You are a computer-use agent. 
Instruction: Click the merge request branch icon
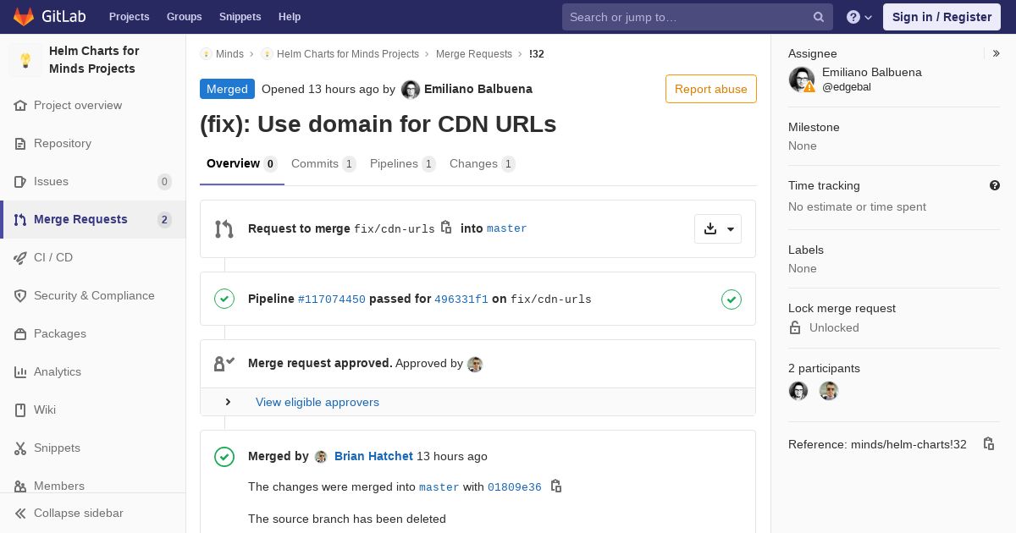click(224, 228)
